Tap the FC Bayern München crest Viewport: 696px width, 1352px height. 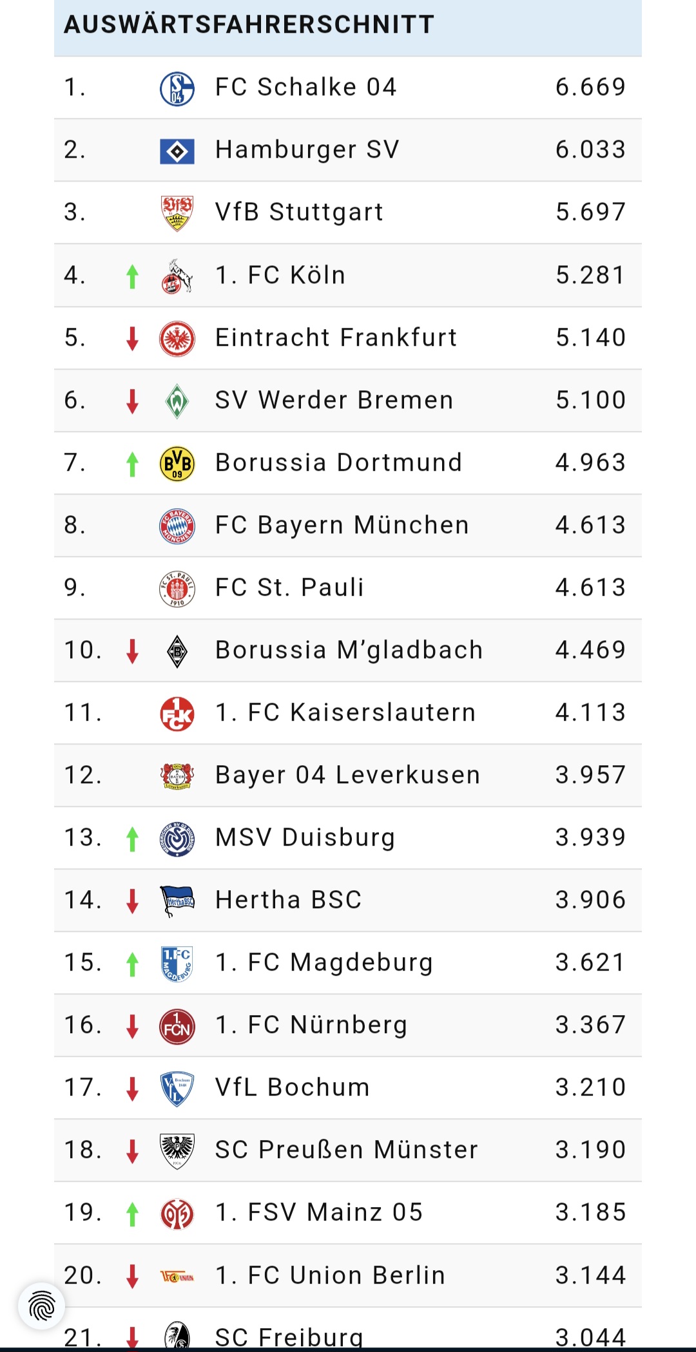click(x=177, y=526)
